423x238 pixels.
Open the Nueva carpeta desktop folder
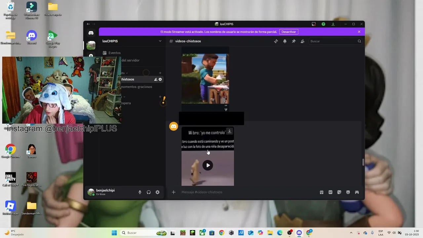click(x=53, y=9)
